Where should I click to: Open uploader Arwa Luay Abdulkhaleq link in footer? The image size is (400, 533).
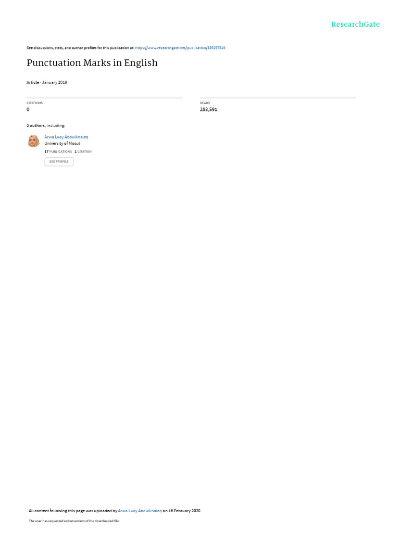pos(140,511)
